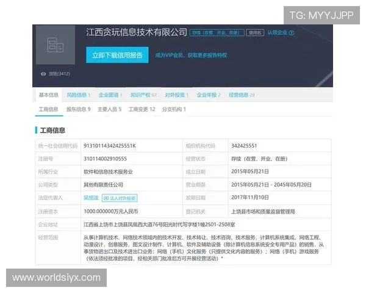Open legal representative 吴旭波 link
The width and height of the screenshot is (366, 293).
point(91,198)
